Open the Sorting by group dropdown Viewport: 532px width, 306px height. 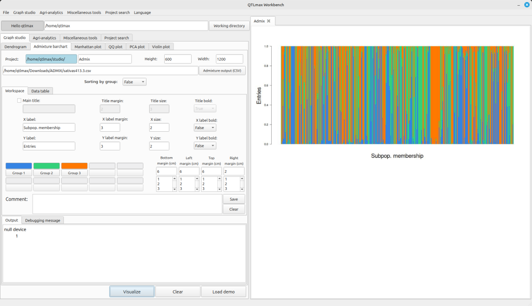pyautogui.click(x=135, y=82)
